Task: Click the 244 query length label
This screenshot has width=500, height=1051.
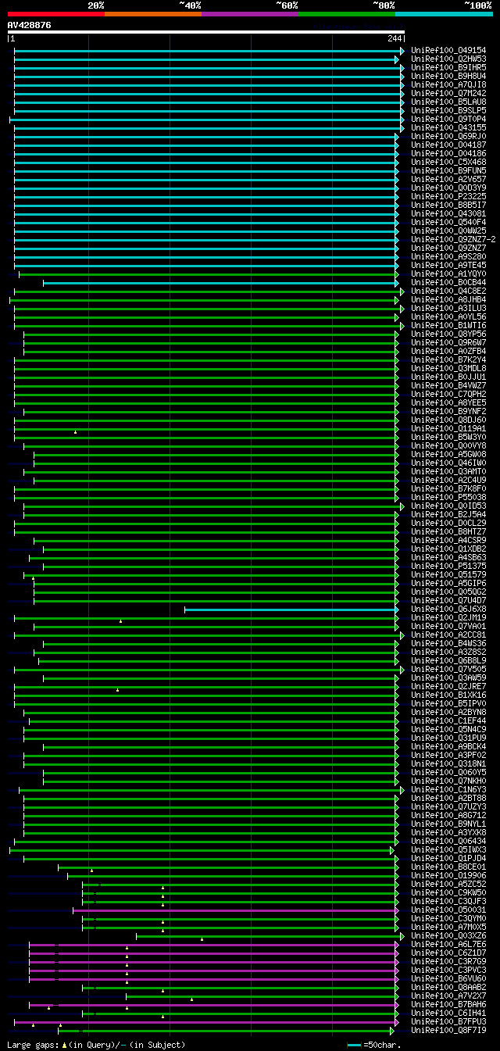Action: coord(395,38)
